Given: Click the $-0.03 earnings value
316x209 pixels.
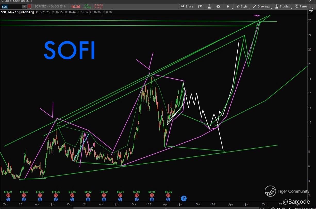Looking at the screenshot, I should click(72, 192).
